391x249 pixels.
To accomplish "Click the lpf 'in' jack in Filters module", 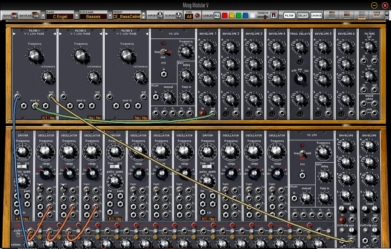I will pyautogui.click(x=364, y=61).
